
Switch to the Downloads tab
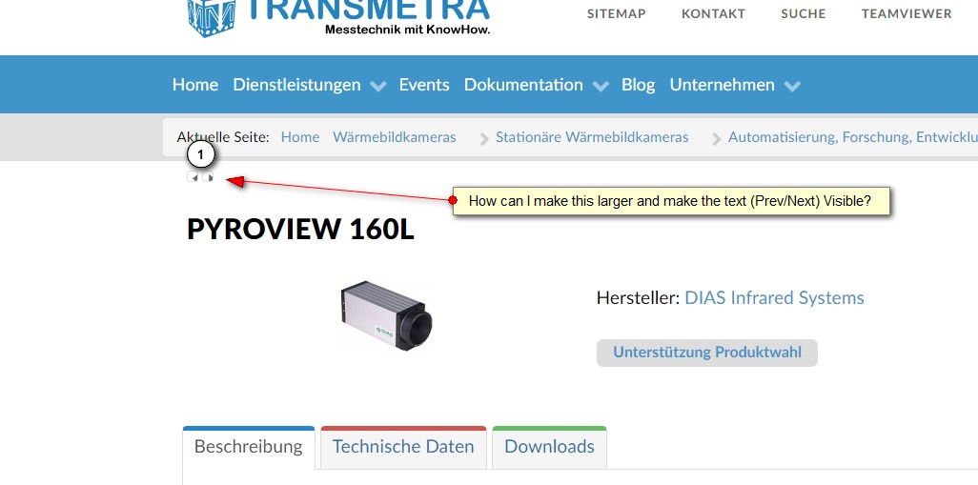[x=549, y=448]
